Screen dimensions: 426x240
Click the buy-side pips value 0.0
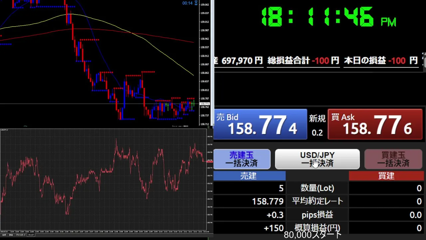(x=416, y=215)
